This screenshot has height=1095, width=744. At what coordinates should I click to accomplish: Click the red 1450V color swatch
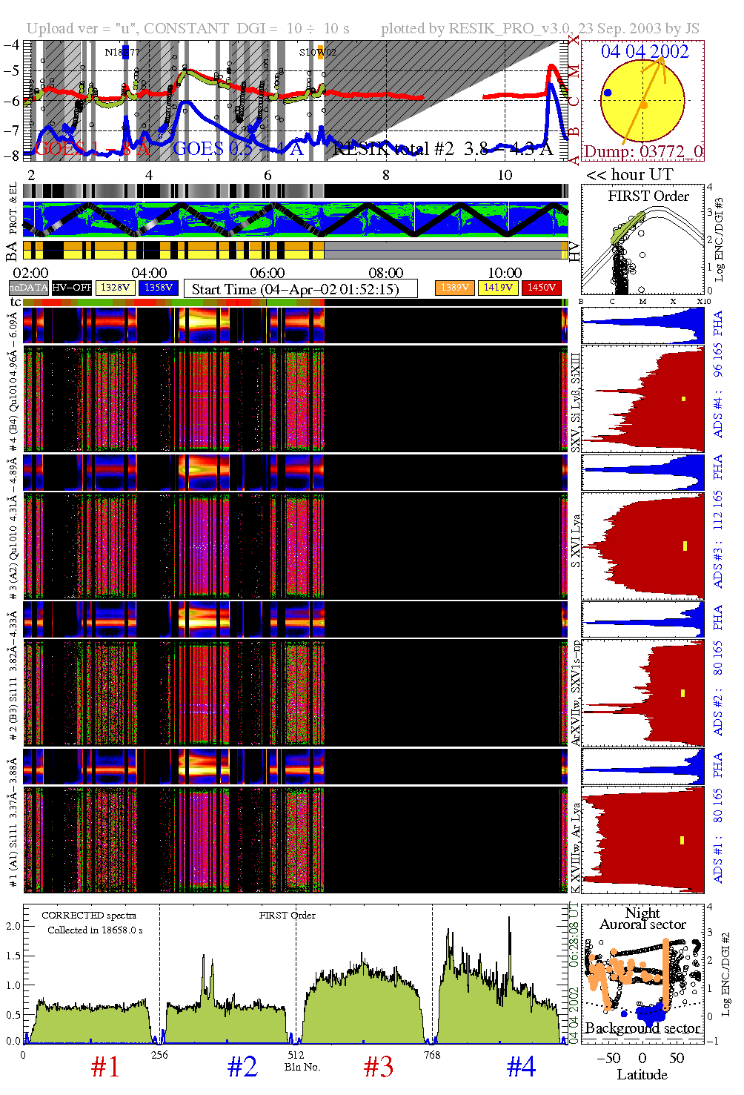click(x=541, y=288)
